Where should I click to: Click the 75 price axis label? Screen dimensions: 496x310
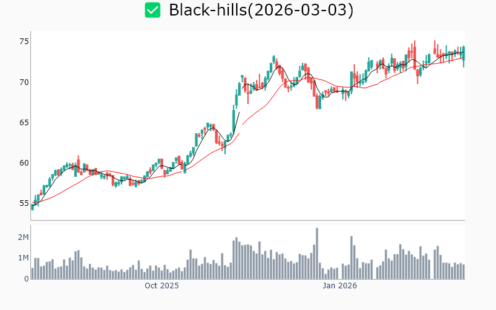click(x=24, y=42)
